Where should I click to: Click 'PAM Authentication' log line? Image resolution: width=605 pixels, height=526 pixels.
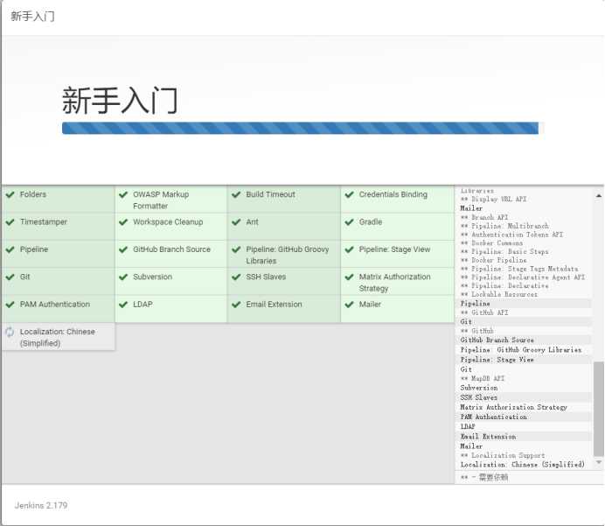click(x=493, y=417)
